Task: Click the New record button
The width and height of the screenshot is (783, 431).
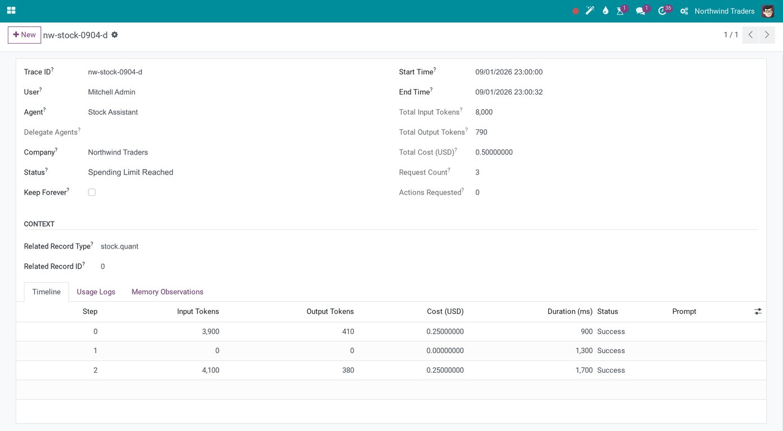Action: click(x=25, y=35)
